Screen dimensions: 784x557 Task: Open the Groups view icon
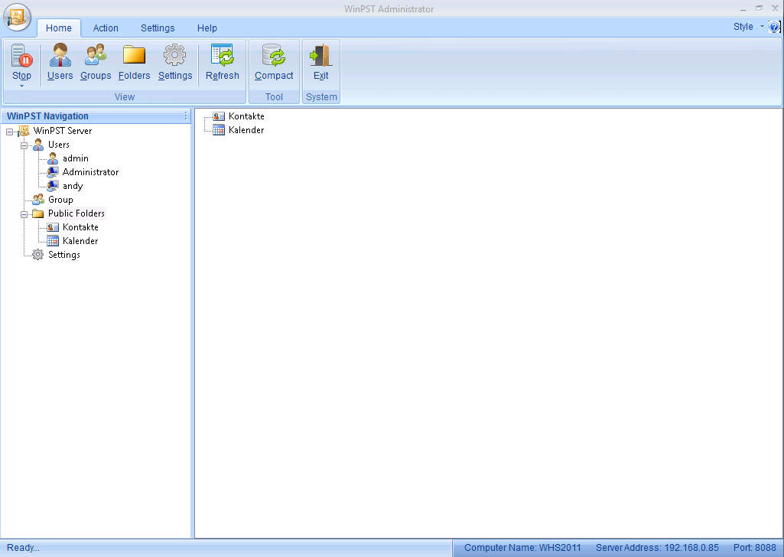click(x=96, y=57)
